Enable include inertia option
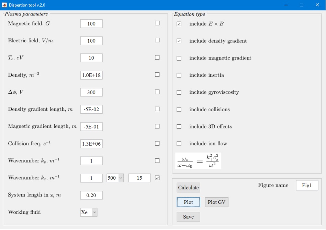 (x=179, y=75)
